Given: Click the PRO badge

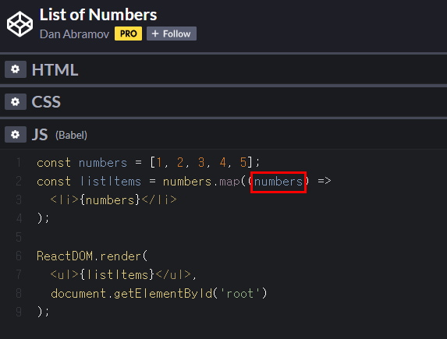Looking at the screenshot, I should [128, 34].
